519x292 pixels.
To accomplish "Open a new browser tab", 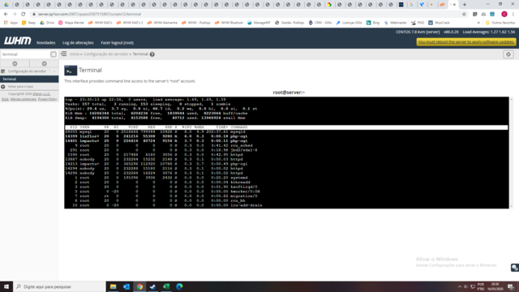I will [465, 5].
